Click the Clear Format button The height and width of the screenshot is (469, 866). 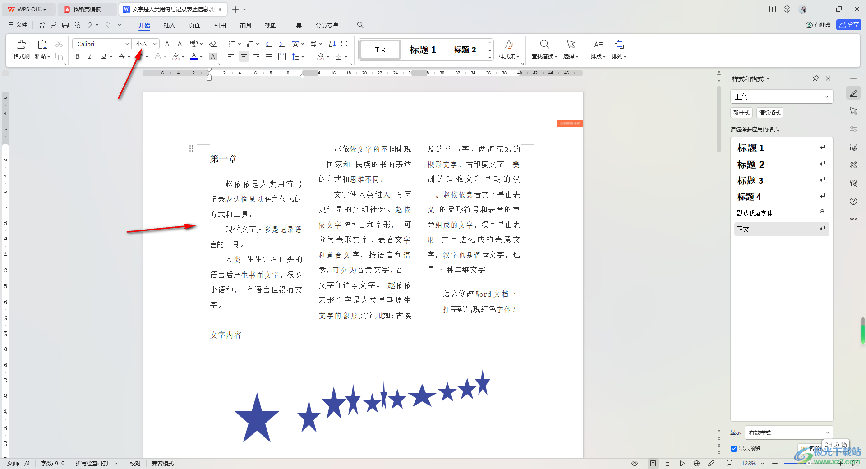[769, 113]
